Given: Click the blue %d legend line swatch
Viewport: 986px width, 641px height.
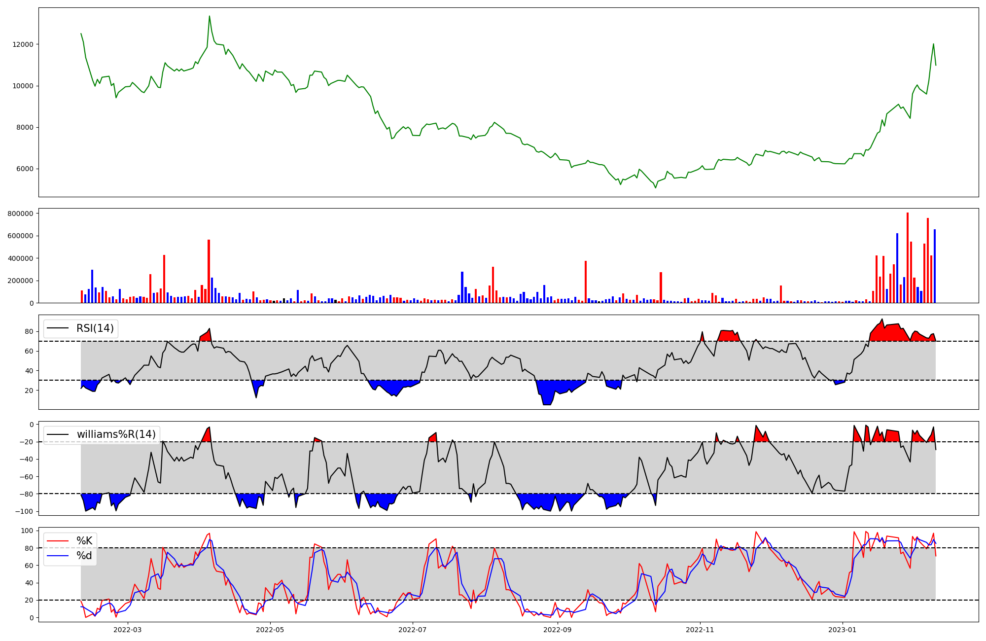Looking at the screenshot, I should pos(58,556).
